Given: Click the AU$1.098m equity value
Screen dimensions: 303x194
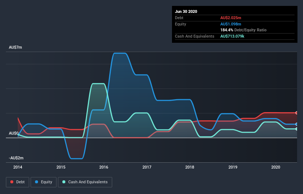Looking at the screenshot, I should point(231,24).
